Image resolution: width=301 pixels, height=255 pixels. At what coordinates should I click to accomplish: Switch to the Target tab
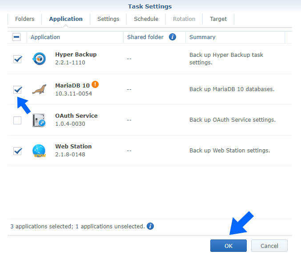click(x=218, y=19)
